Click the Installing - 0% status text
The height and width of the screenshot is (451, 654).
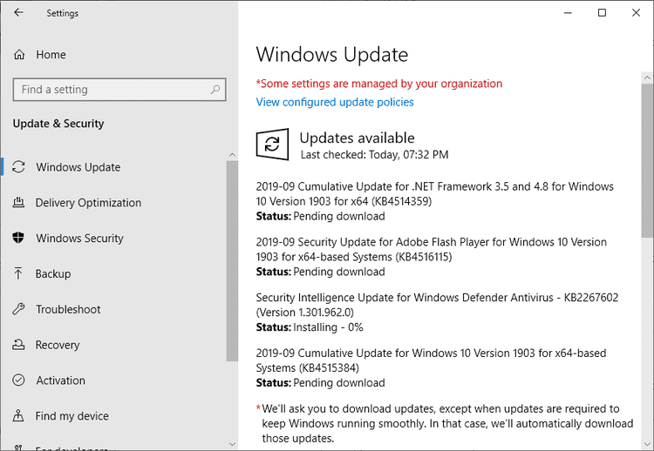pos(328,327)
